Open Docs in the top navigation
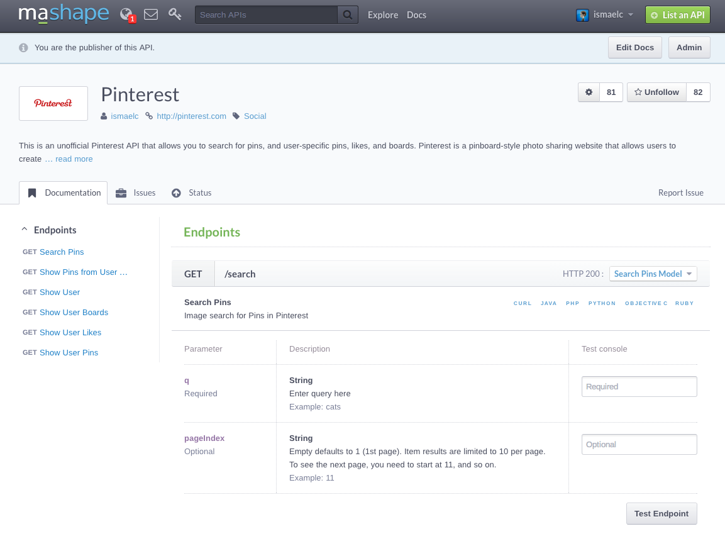The height and width of the screenshot is (546, 725). pos(417,15)
